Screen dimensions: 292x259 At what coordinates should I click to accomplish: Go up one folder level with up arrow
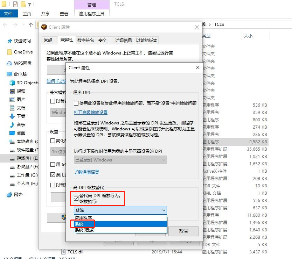click(x=30, y=24)
